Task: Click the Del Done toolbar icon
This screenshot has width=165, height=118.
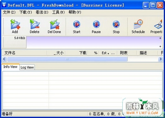Action: (54, 24)
